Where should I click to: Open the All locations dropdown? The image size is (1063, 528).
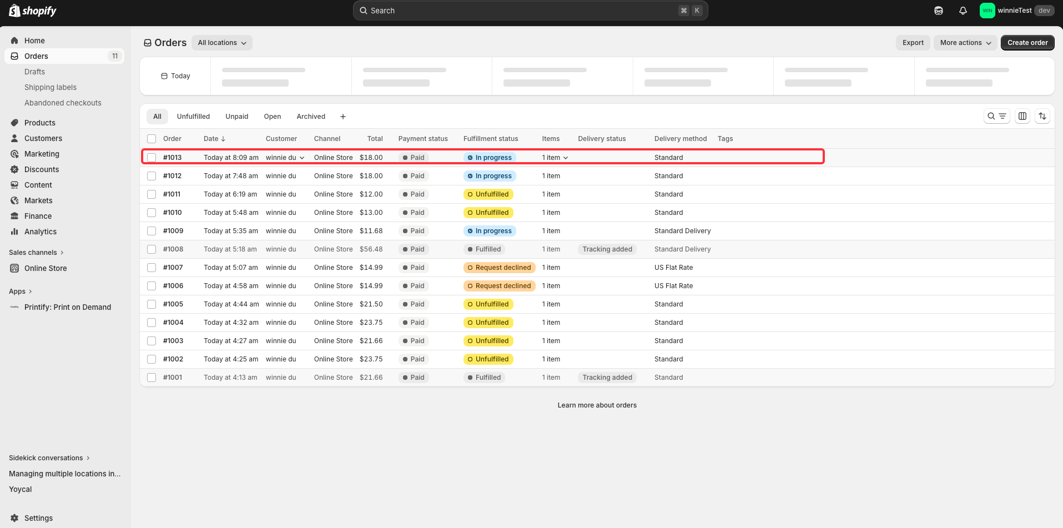222,43
